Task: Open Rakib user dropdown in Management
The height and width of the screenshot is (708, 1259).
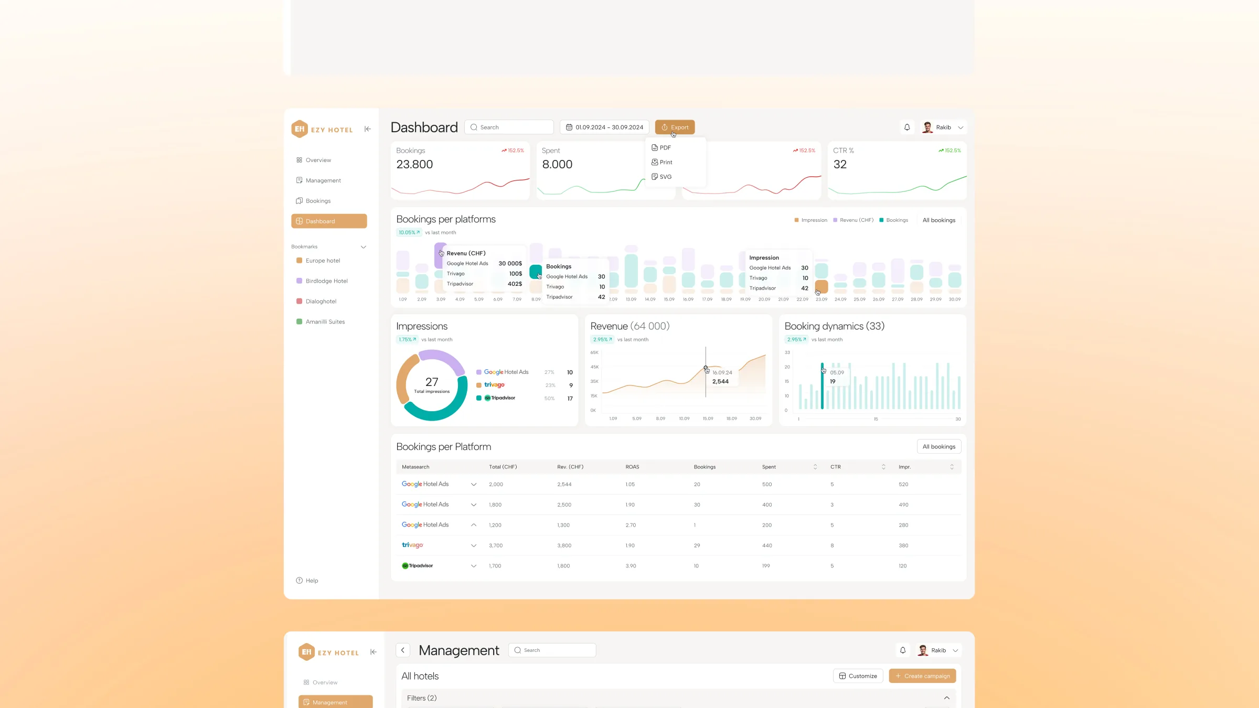Action: coord(956,650)
